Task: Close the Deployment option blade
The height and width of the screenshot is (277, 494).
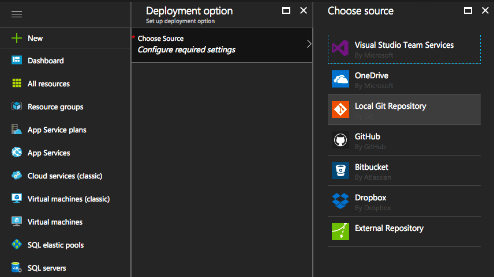Action: pyautogui.click(x=304, y=11)
